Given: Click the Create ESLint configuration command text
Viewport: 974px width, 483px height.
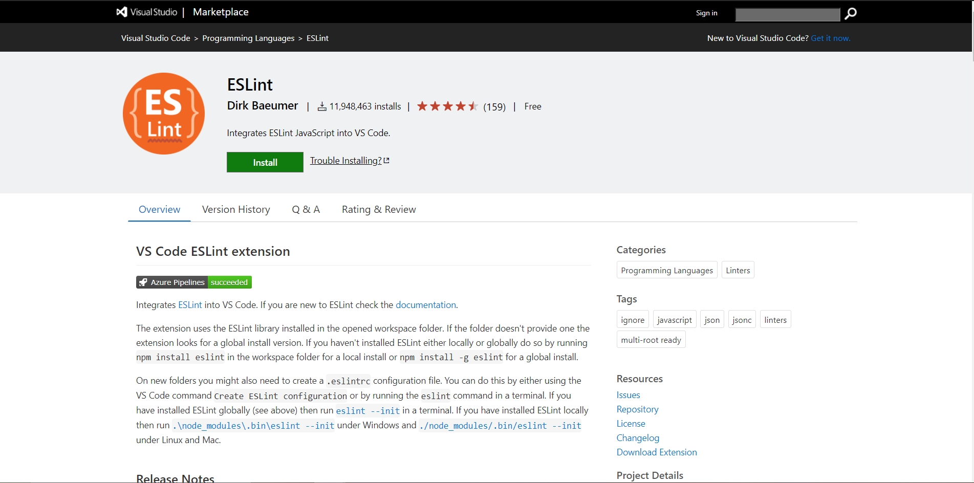Looking at the screenshot, I should [280, 396].
